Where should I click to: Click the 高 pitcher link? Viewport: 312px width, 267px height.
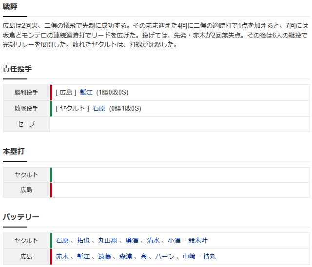pyautogui.click(x=144, y=256)
